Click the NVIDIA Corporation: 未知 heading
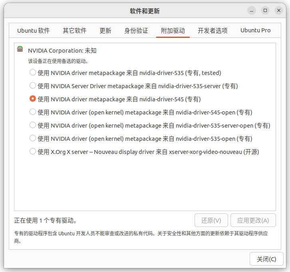This screenshot has height=272, width=290. tap(62, 51)
